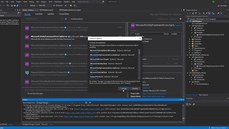Toggle Word Wrap icon in Output toolbar
This screenshot has width=229, height=129.
pyautogui.click(x=90, y=103)
